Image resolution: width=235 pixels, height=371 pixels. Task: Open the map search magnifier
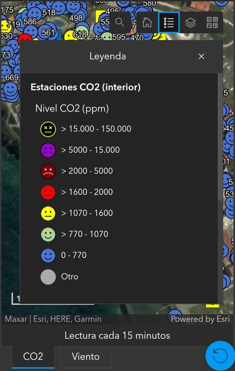(x=120, y=22)
